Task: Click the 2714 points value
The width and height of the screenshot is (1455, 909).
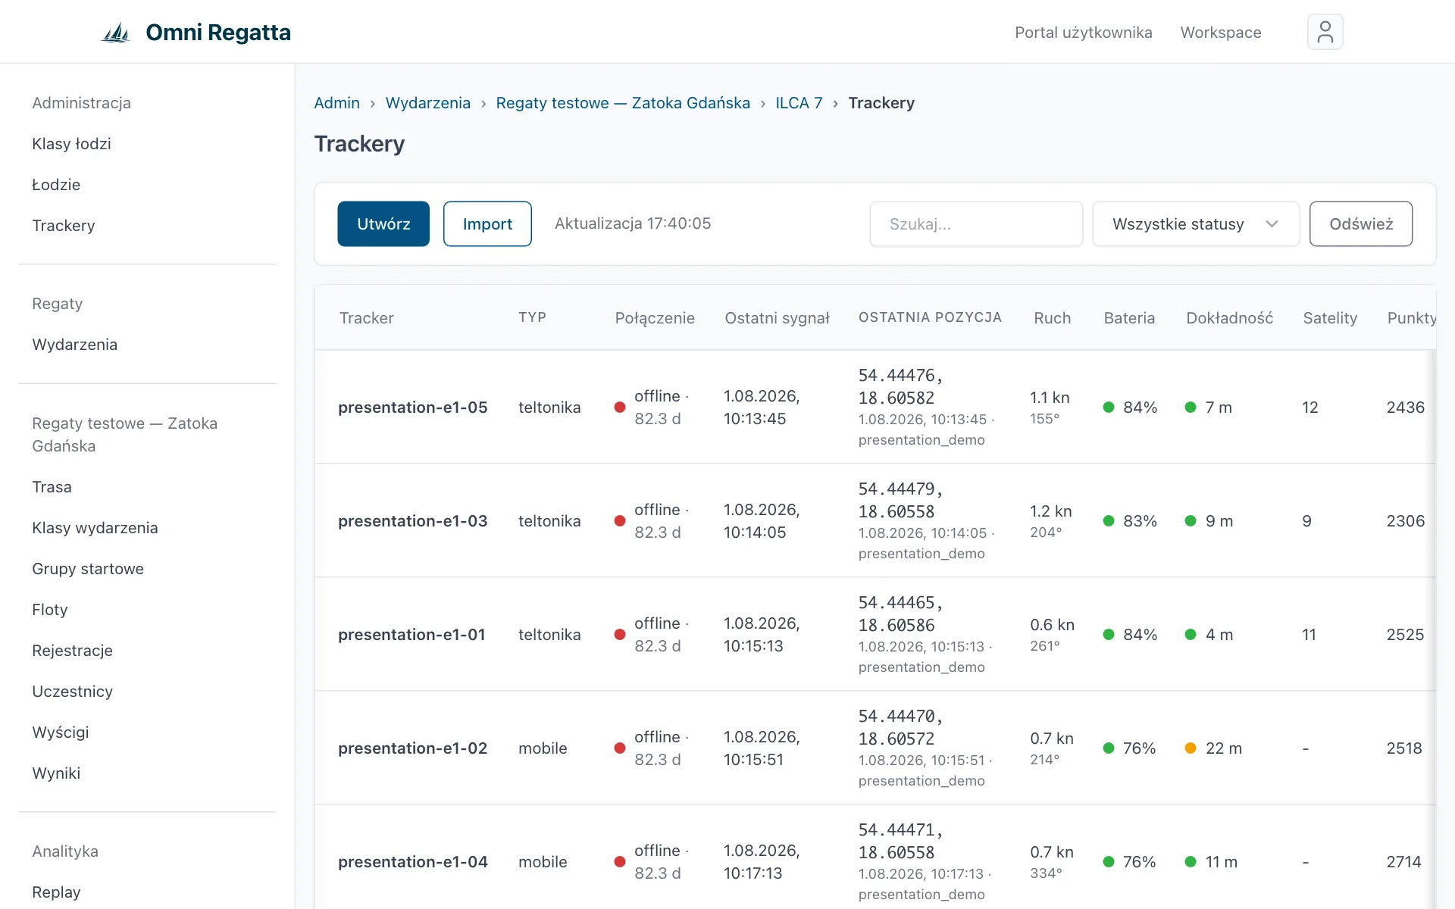Action: (x=1404, y=862)
